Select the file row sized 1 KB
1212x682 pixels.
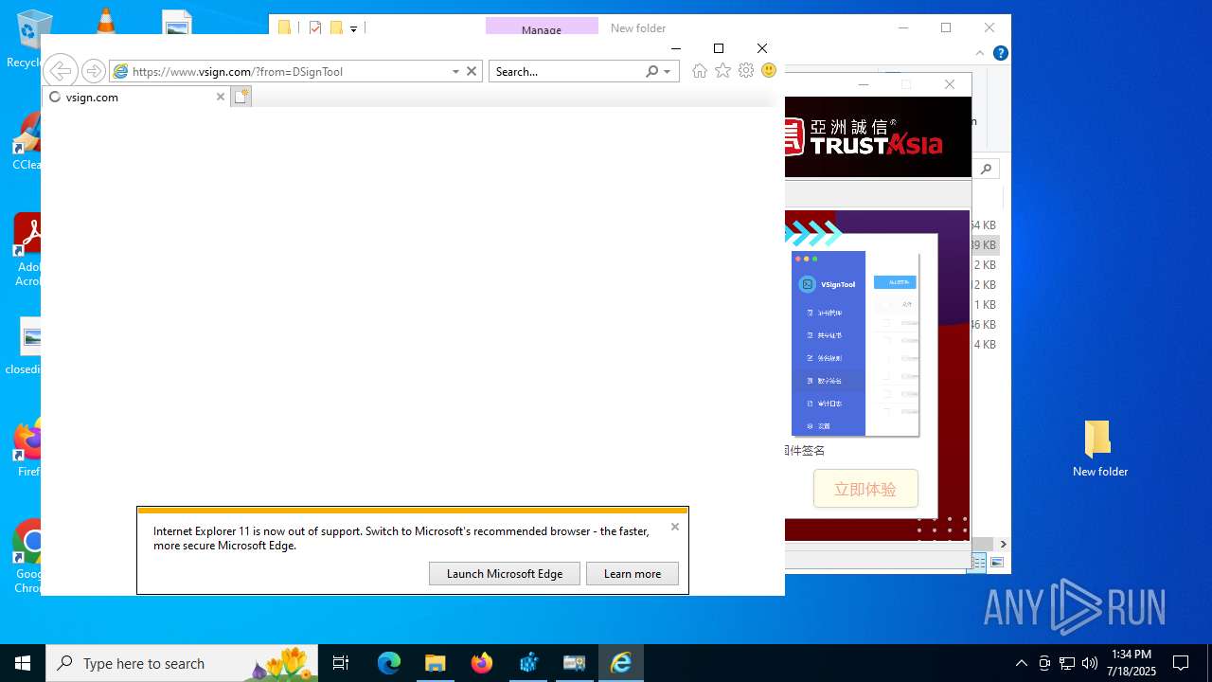(985, 304)
